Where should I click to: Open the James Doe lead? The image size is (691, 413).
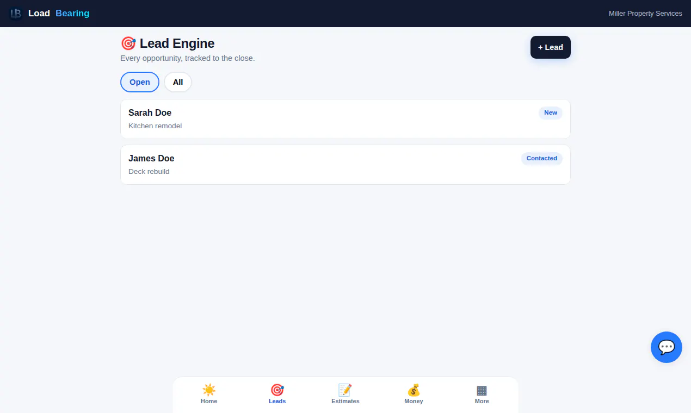pyautogui.click(x=346, y=165)
